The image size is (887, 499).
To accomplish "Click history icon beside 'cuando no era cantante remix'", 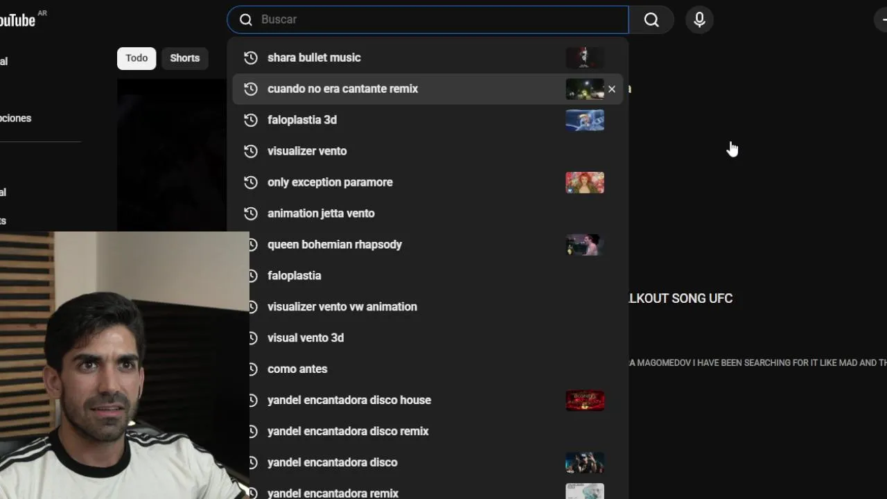I will point(251,89).
